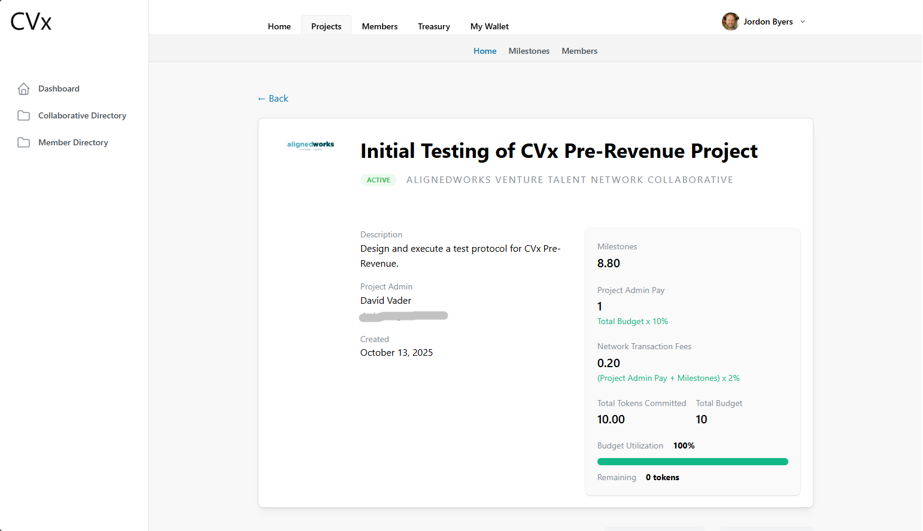Go back using the Back link

coord(273,99)
